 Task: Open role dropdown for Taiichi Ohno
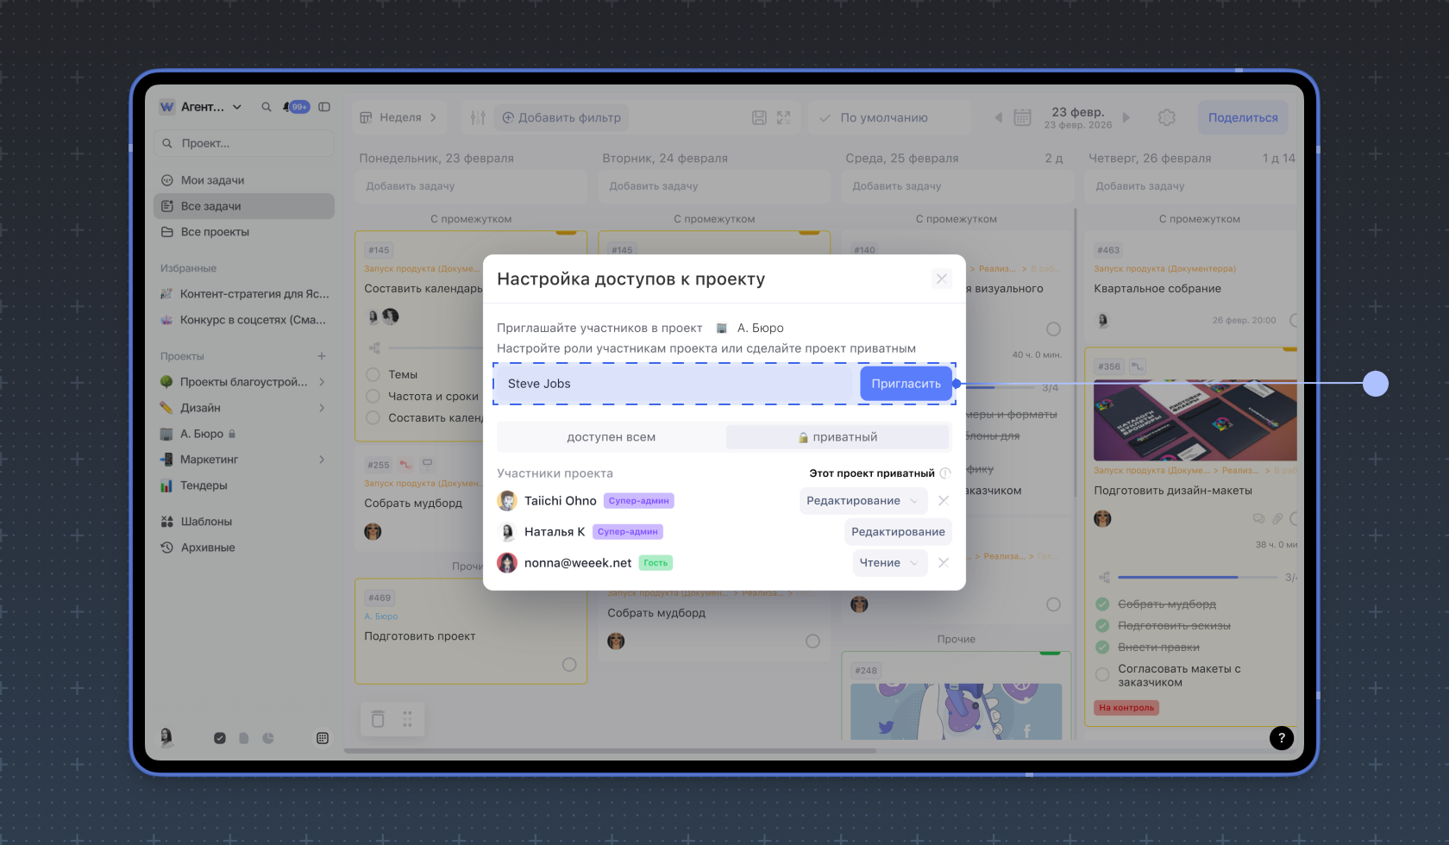(862, 501)
